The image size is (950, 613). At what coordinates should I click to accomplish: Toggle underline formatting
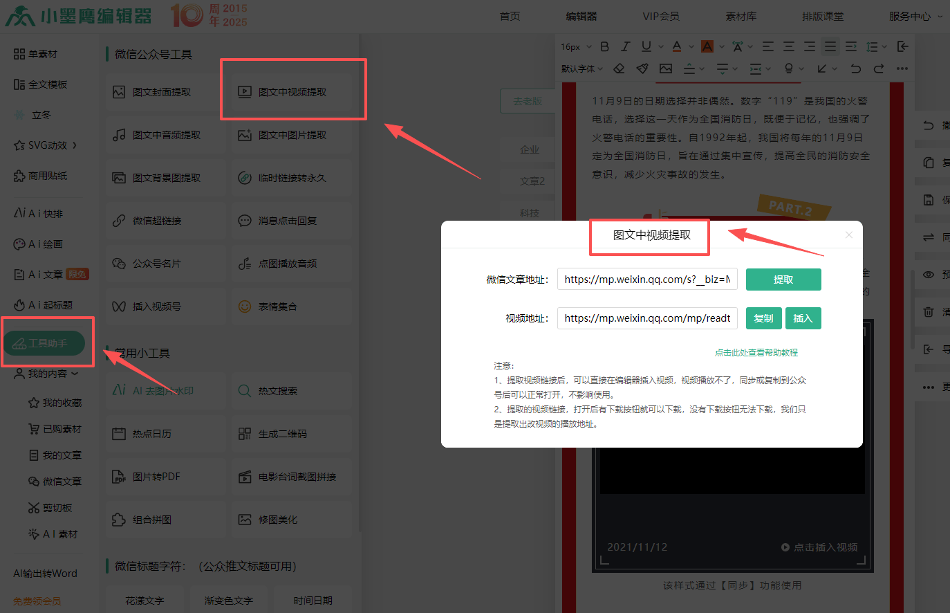pyautogui.click(x=646, y=46)
